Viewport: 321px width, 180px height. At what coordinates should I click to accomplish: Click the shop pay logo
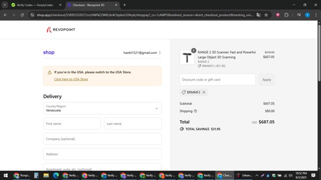coord(49,52)
